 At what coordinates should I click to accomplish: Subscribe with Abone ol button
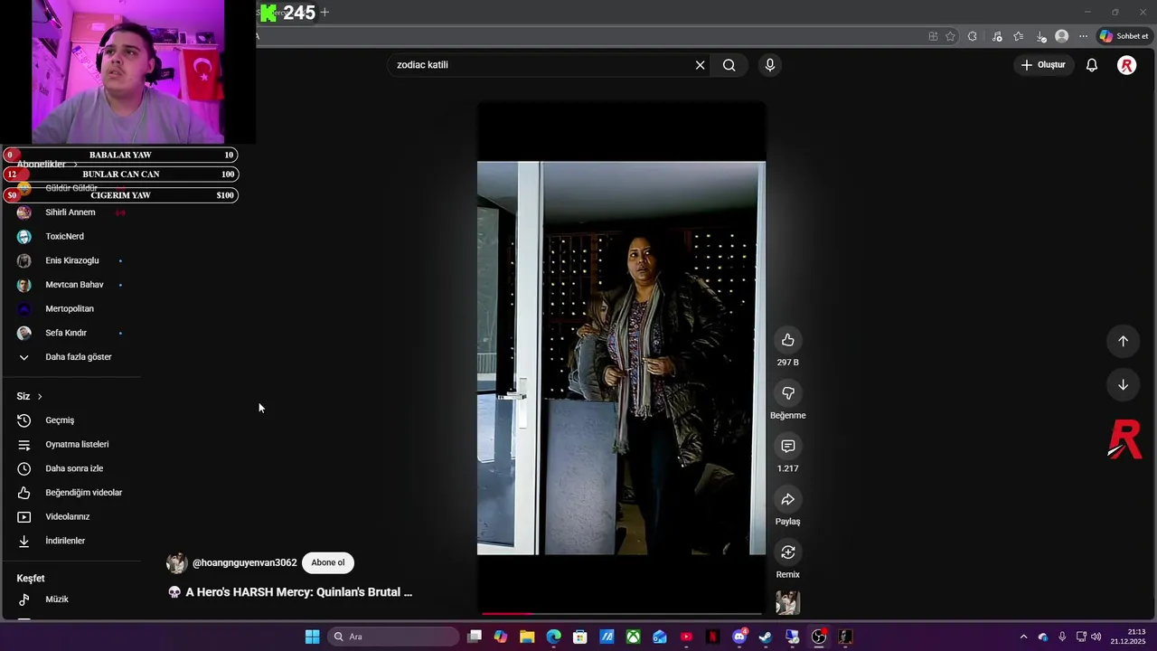[328, 562]
